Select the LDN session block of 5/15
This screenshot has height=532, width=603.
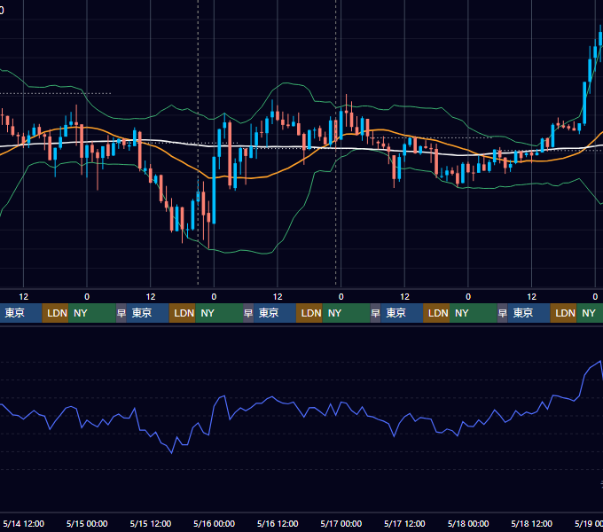click(x=183, y=313)
